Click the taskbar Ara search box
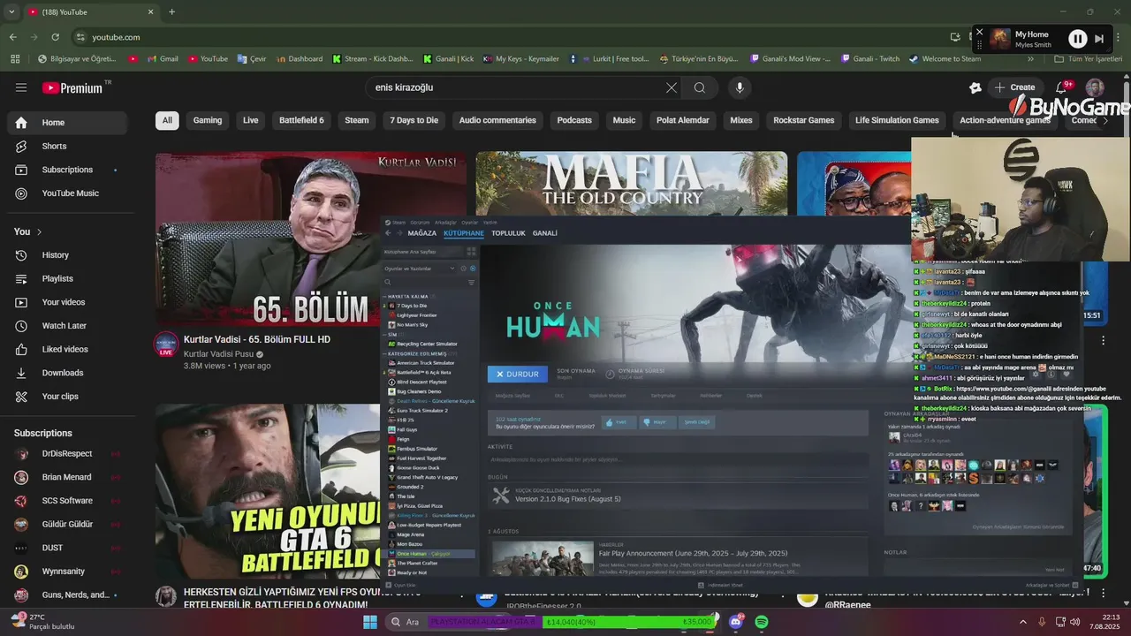 pos(407,622)
